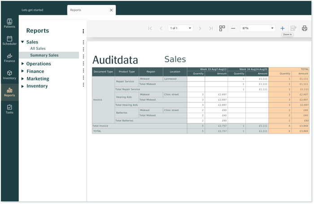
Task: Open kebab menu for Inventory category
Action: 83,85
